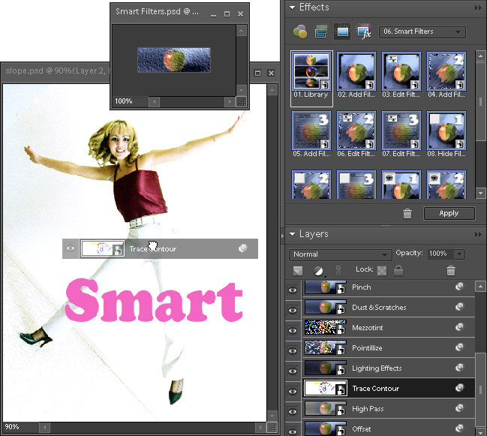Hide the Dust & Scratches layer
The width and height of the screenshot is (487, 436).
point(293,310)
